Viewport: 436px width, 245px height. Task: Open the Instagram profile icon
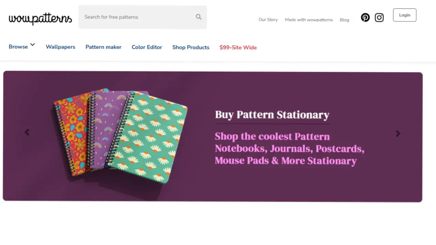point(379,17)
